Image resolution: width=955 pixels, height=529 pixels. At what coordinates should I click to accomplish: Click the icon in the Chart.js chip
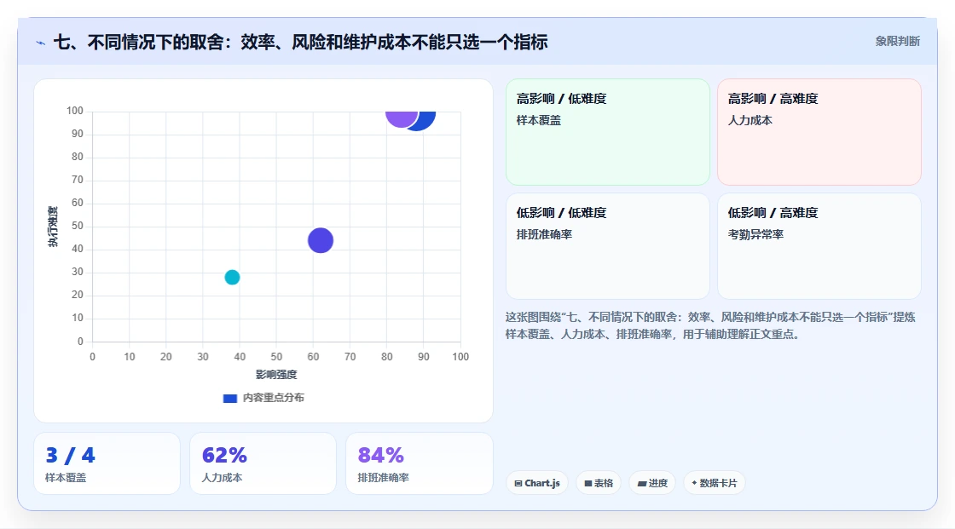tap(518, 483)
